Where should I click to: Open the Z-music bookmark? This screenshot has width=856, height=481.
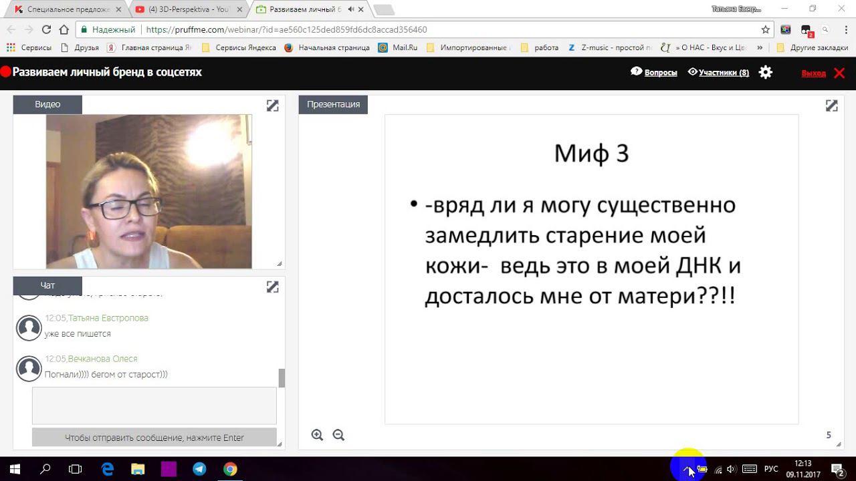point(610,47)
